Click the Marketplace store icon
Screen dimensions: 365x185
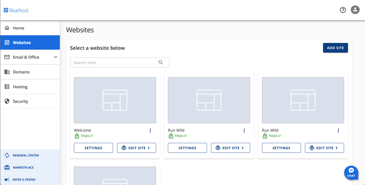[x=7, y=167]
